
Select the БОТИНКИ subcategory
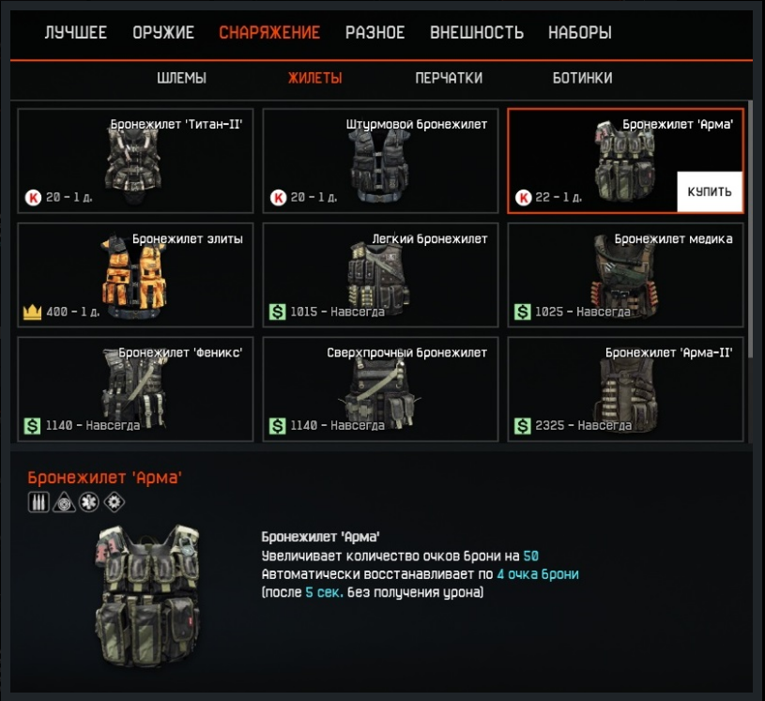coord(582,78)
